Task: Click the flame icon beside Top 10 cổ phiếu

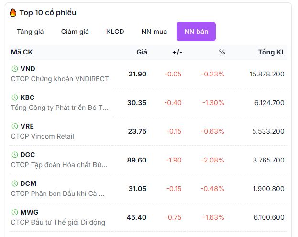Action: coord(13,13)
